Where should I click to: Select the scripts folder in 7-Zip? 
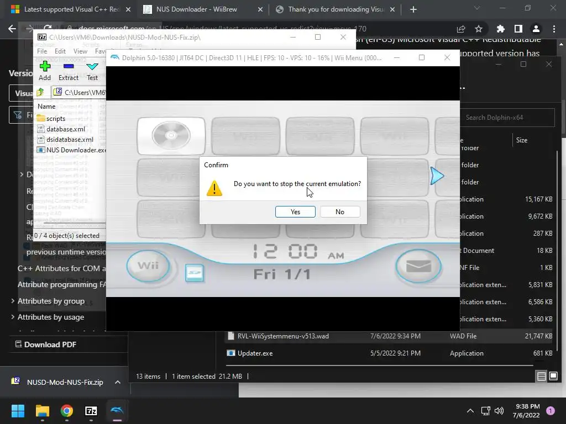point(56,119)
